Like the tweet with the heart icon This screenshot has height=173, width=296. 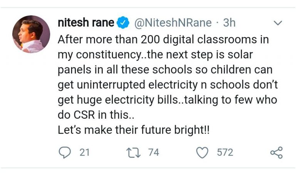click(202, 153)
